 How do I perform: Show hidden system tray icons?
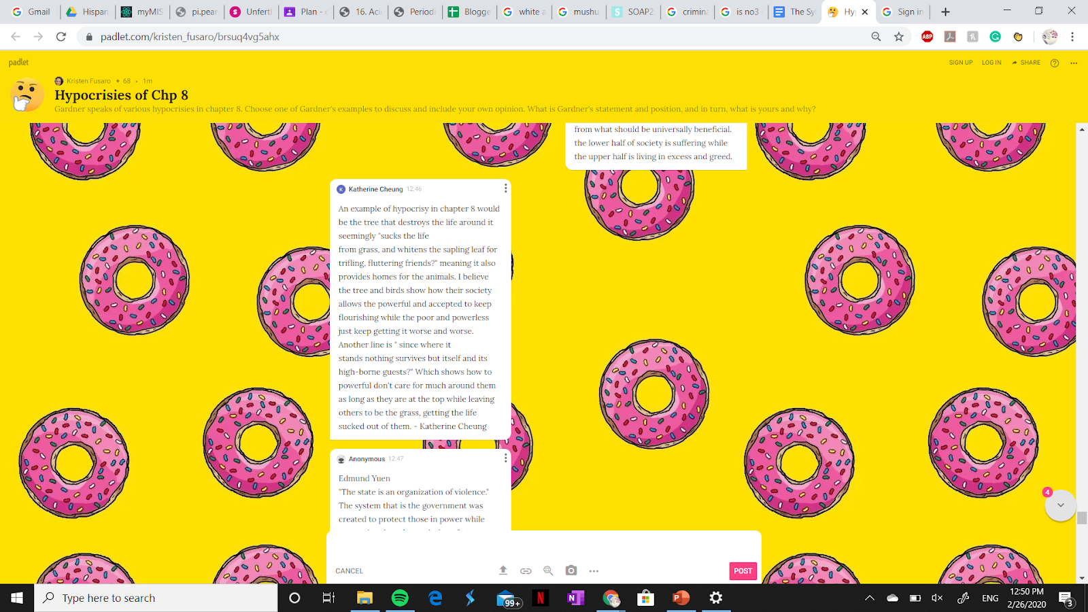tap(870, 598)
